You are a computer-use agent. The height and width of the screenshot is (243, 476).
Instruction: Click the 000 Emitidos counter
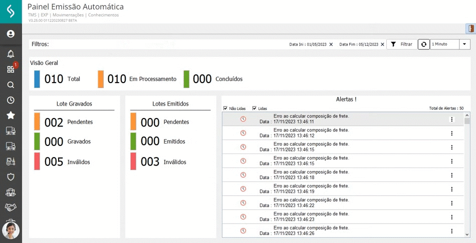163,141
